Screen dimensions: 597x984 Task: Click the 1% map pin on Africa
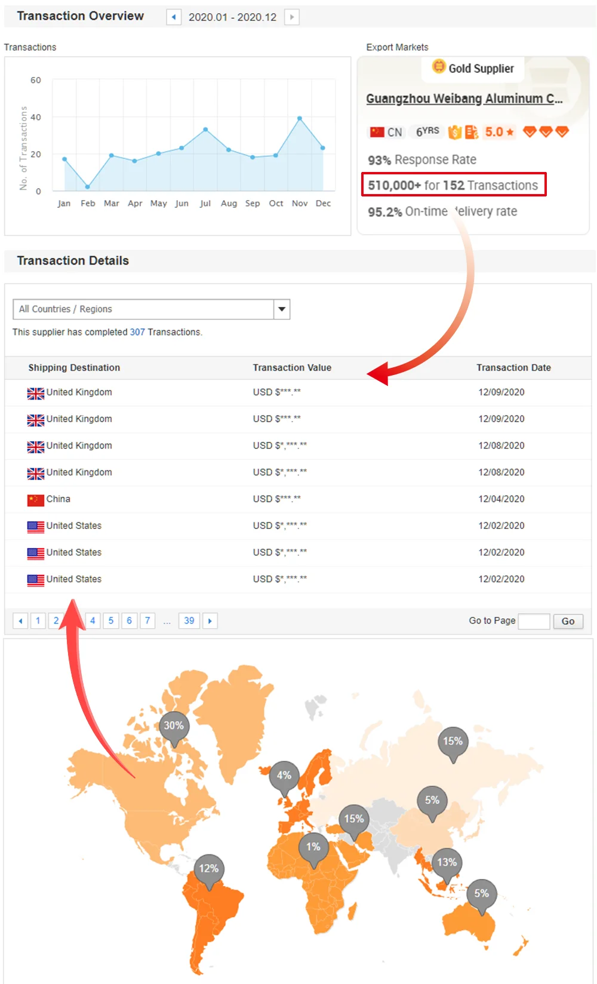click(313, 848)
